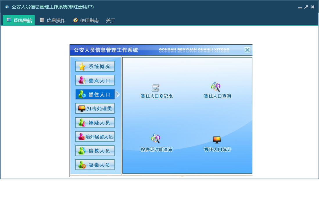Open the 按办证时间查询 text link
Screen dimensions: 319x211
coord(157,150)
